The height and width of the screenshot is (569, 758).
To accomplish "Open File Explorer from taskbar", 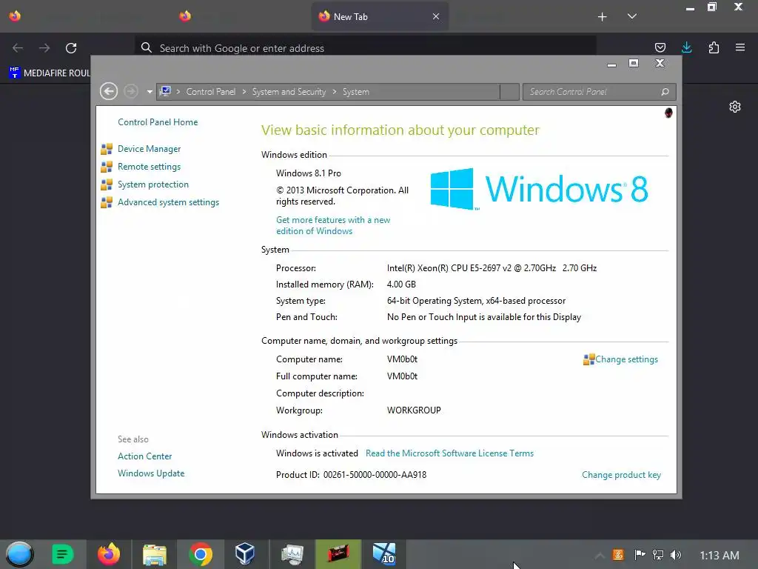I will point(155,554).
